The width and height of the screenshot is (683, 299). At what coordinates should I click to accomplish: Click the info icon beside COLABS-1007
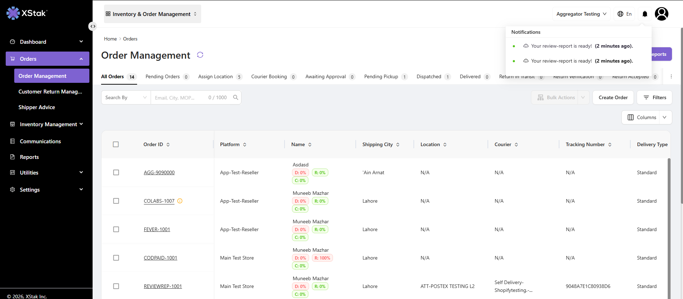[180, 201]
